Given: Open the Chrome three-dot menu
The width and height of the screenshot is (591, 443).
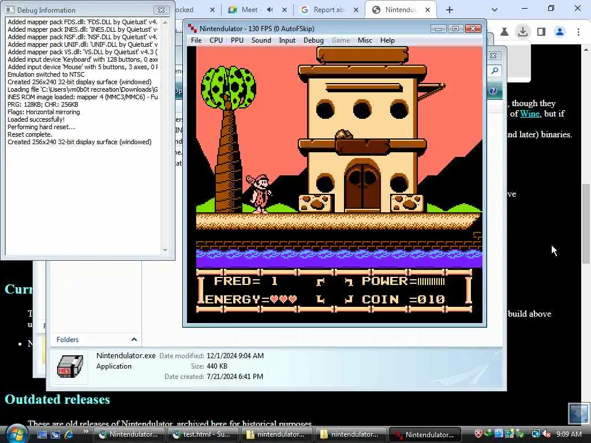Looking at the screenshot, I should point(578,32).
